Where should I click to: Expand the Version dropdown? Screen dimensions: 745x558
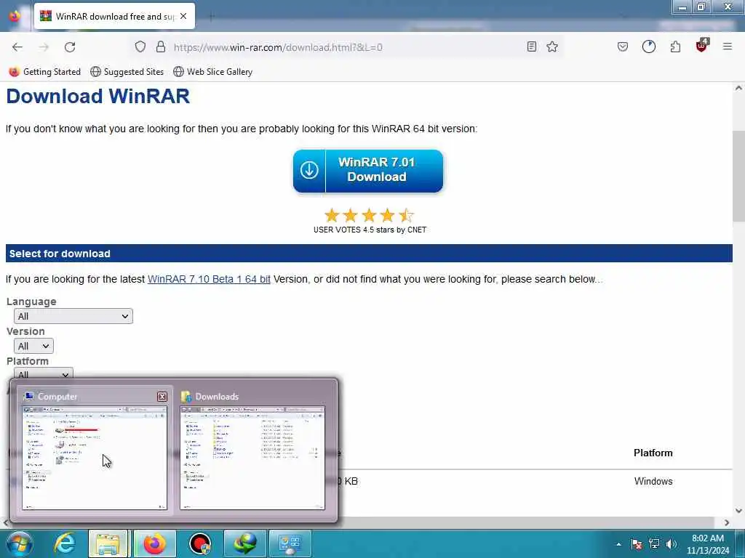pyautogui.click(x=33, y=346)
